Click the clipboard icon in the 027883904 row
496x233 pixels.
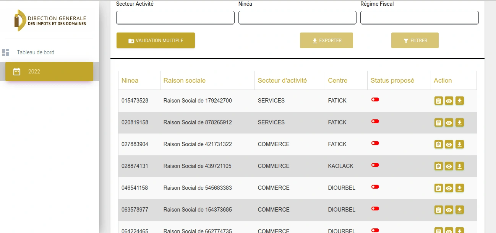[438, 145]
